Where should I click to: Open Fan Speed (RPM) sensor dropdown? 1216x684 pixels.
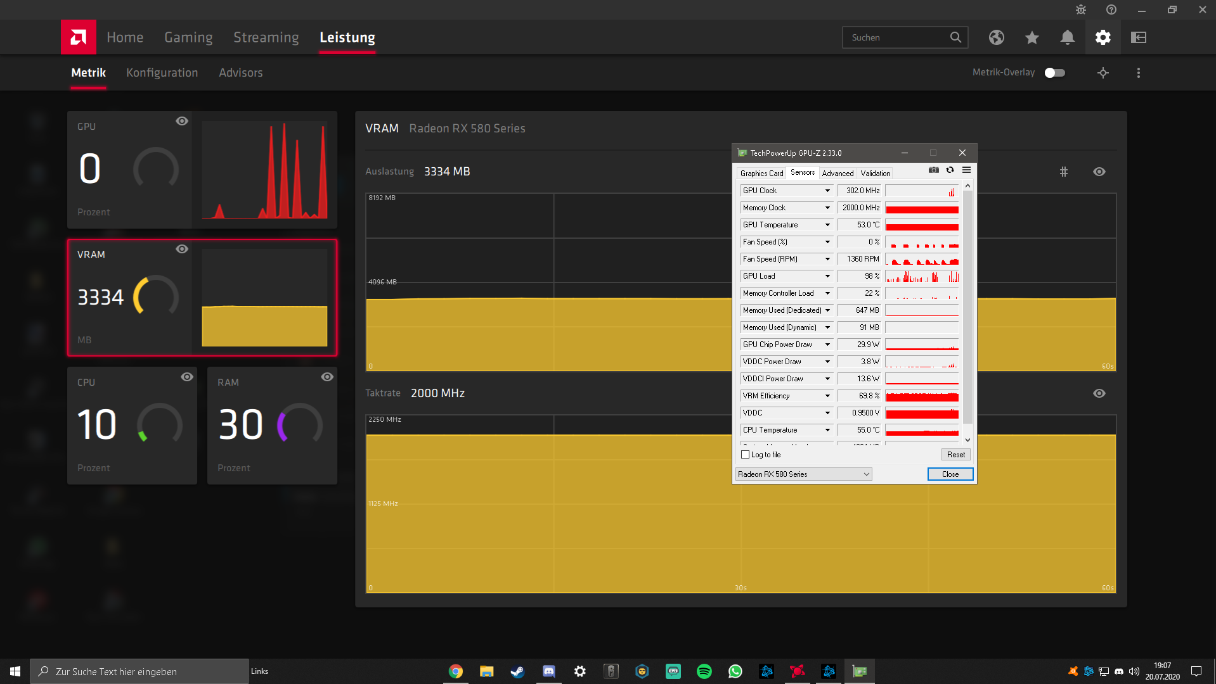(x=827, y=259)
